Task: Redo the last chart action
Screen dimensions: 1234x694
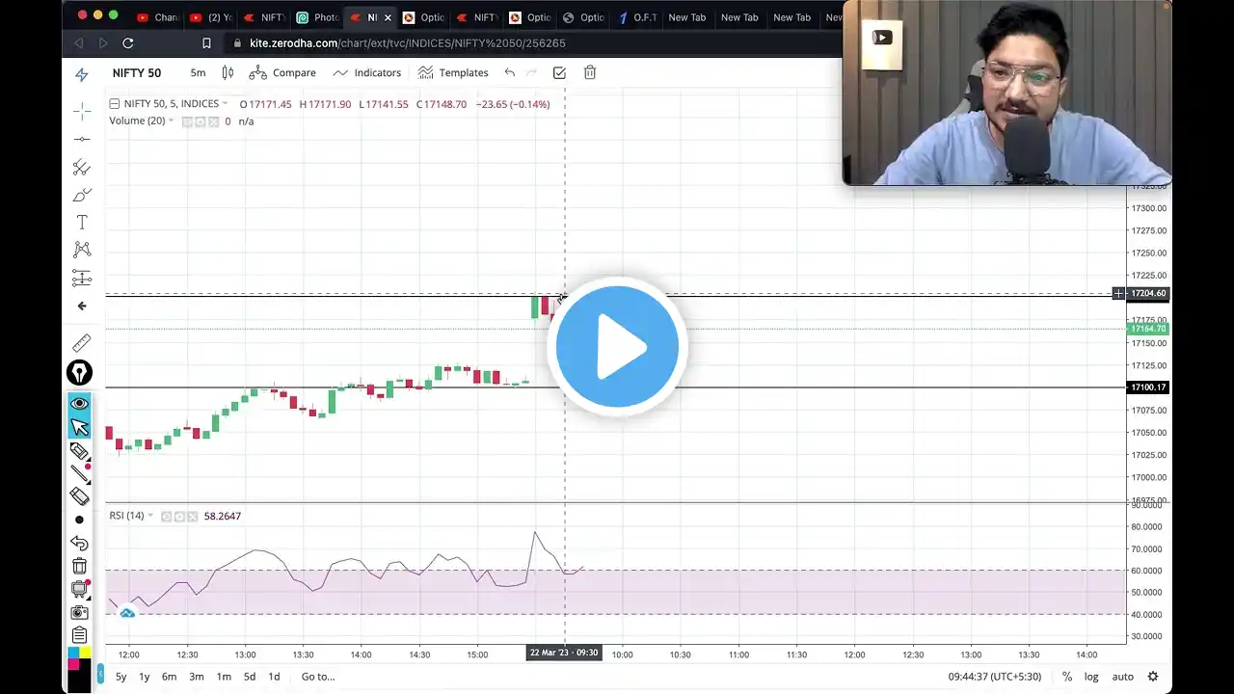Action: coord(531,73)
